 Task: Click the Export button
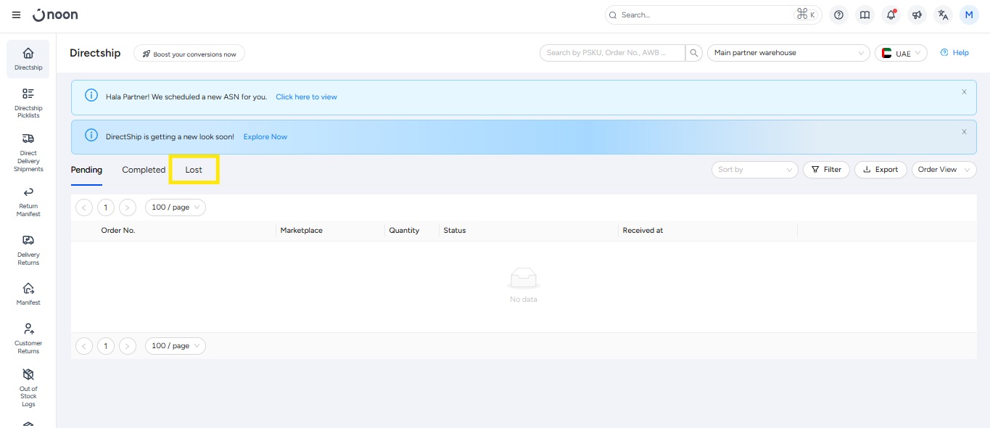point(880,170)
